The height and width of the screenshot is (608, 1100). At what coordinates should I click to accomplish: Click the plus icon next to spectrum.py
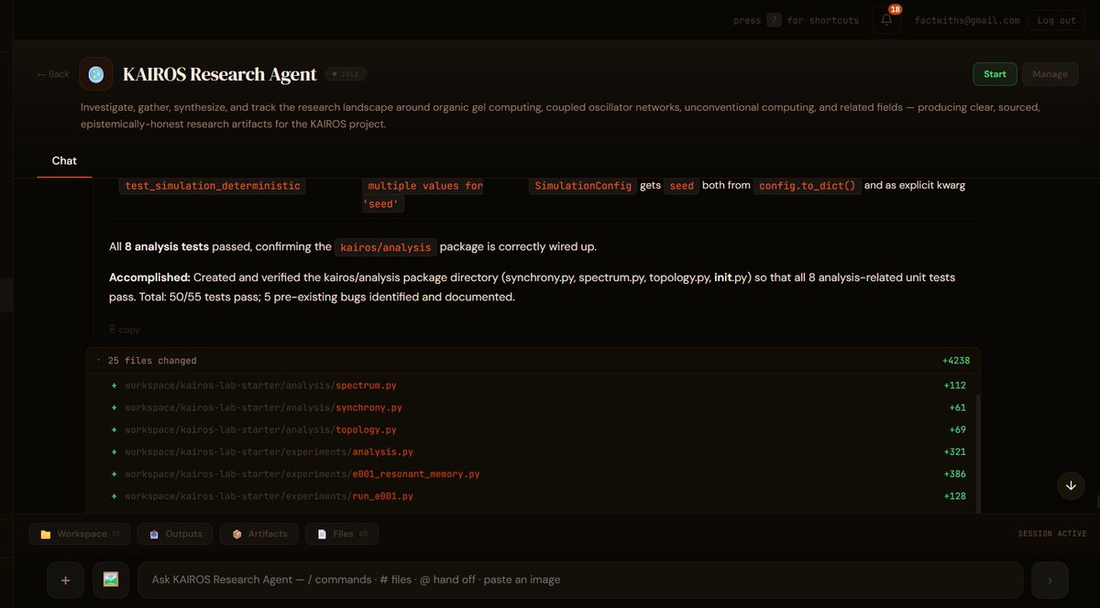coord(114,385)
